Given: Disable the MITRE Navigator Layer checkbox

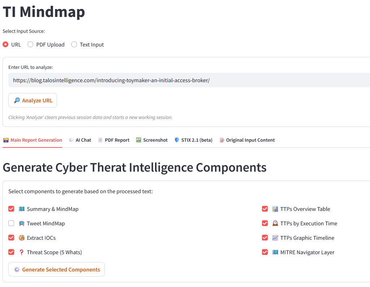Looking at the screenshot, I should pos(265,252).
